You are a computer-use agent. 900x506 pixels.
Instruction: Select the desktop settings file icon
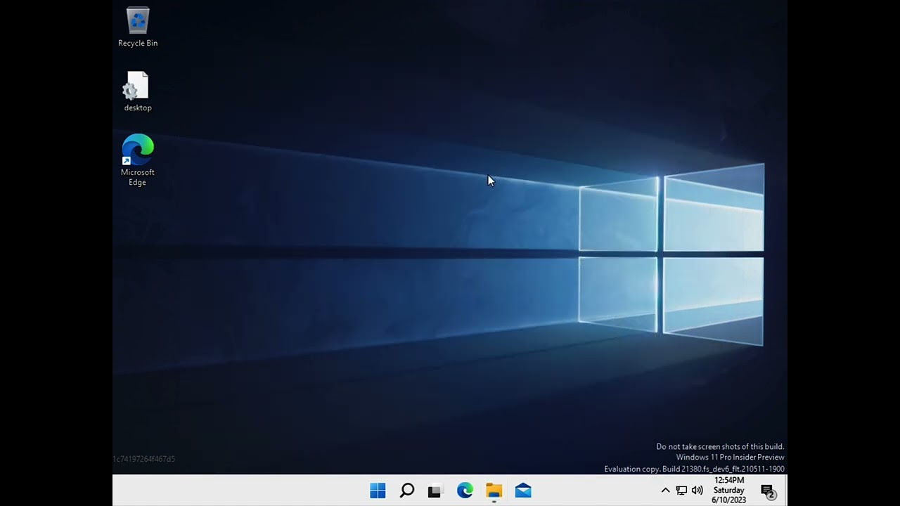click(x=138, y=91)
